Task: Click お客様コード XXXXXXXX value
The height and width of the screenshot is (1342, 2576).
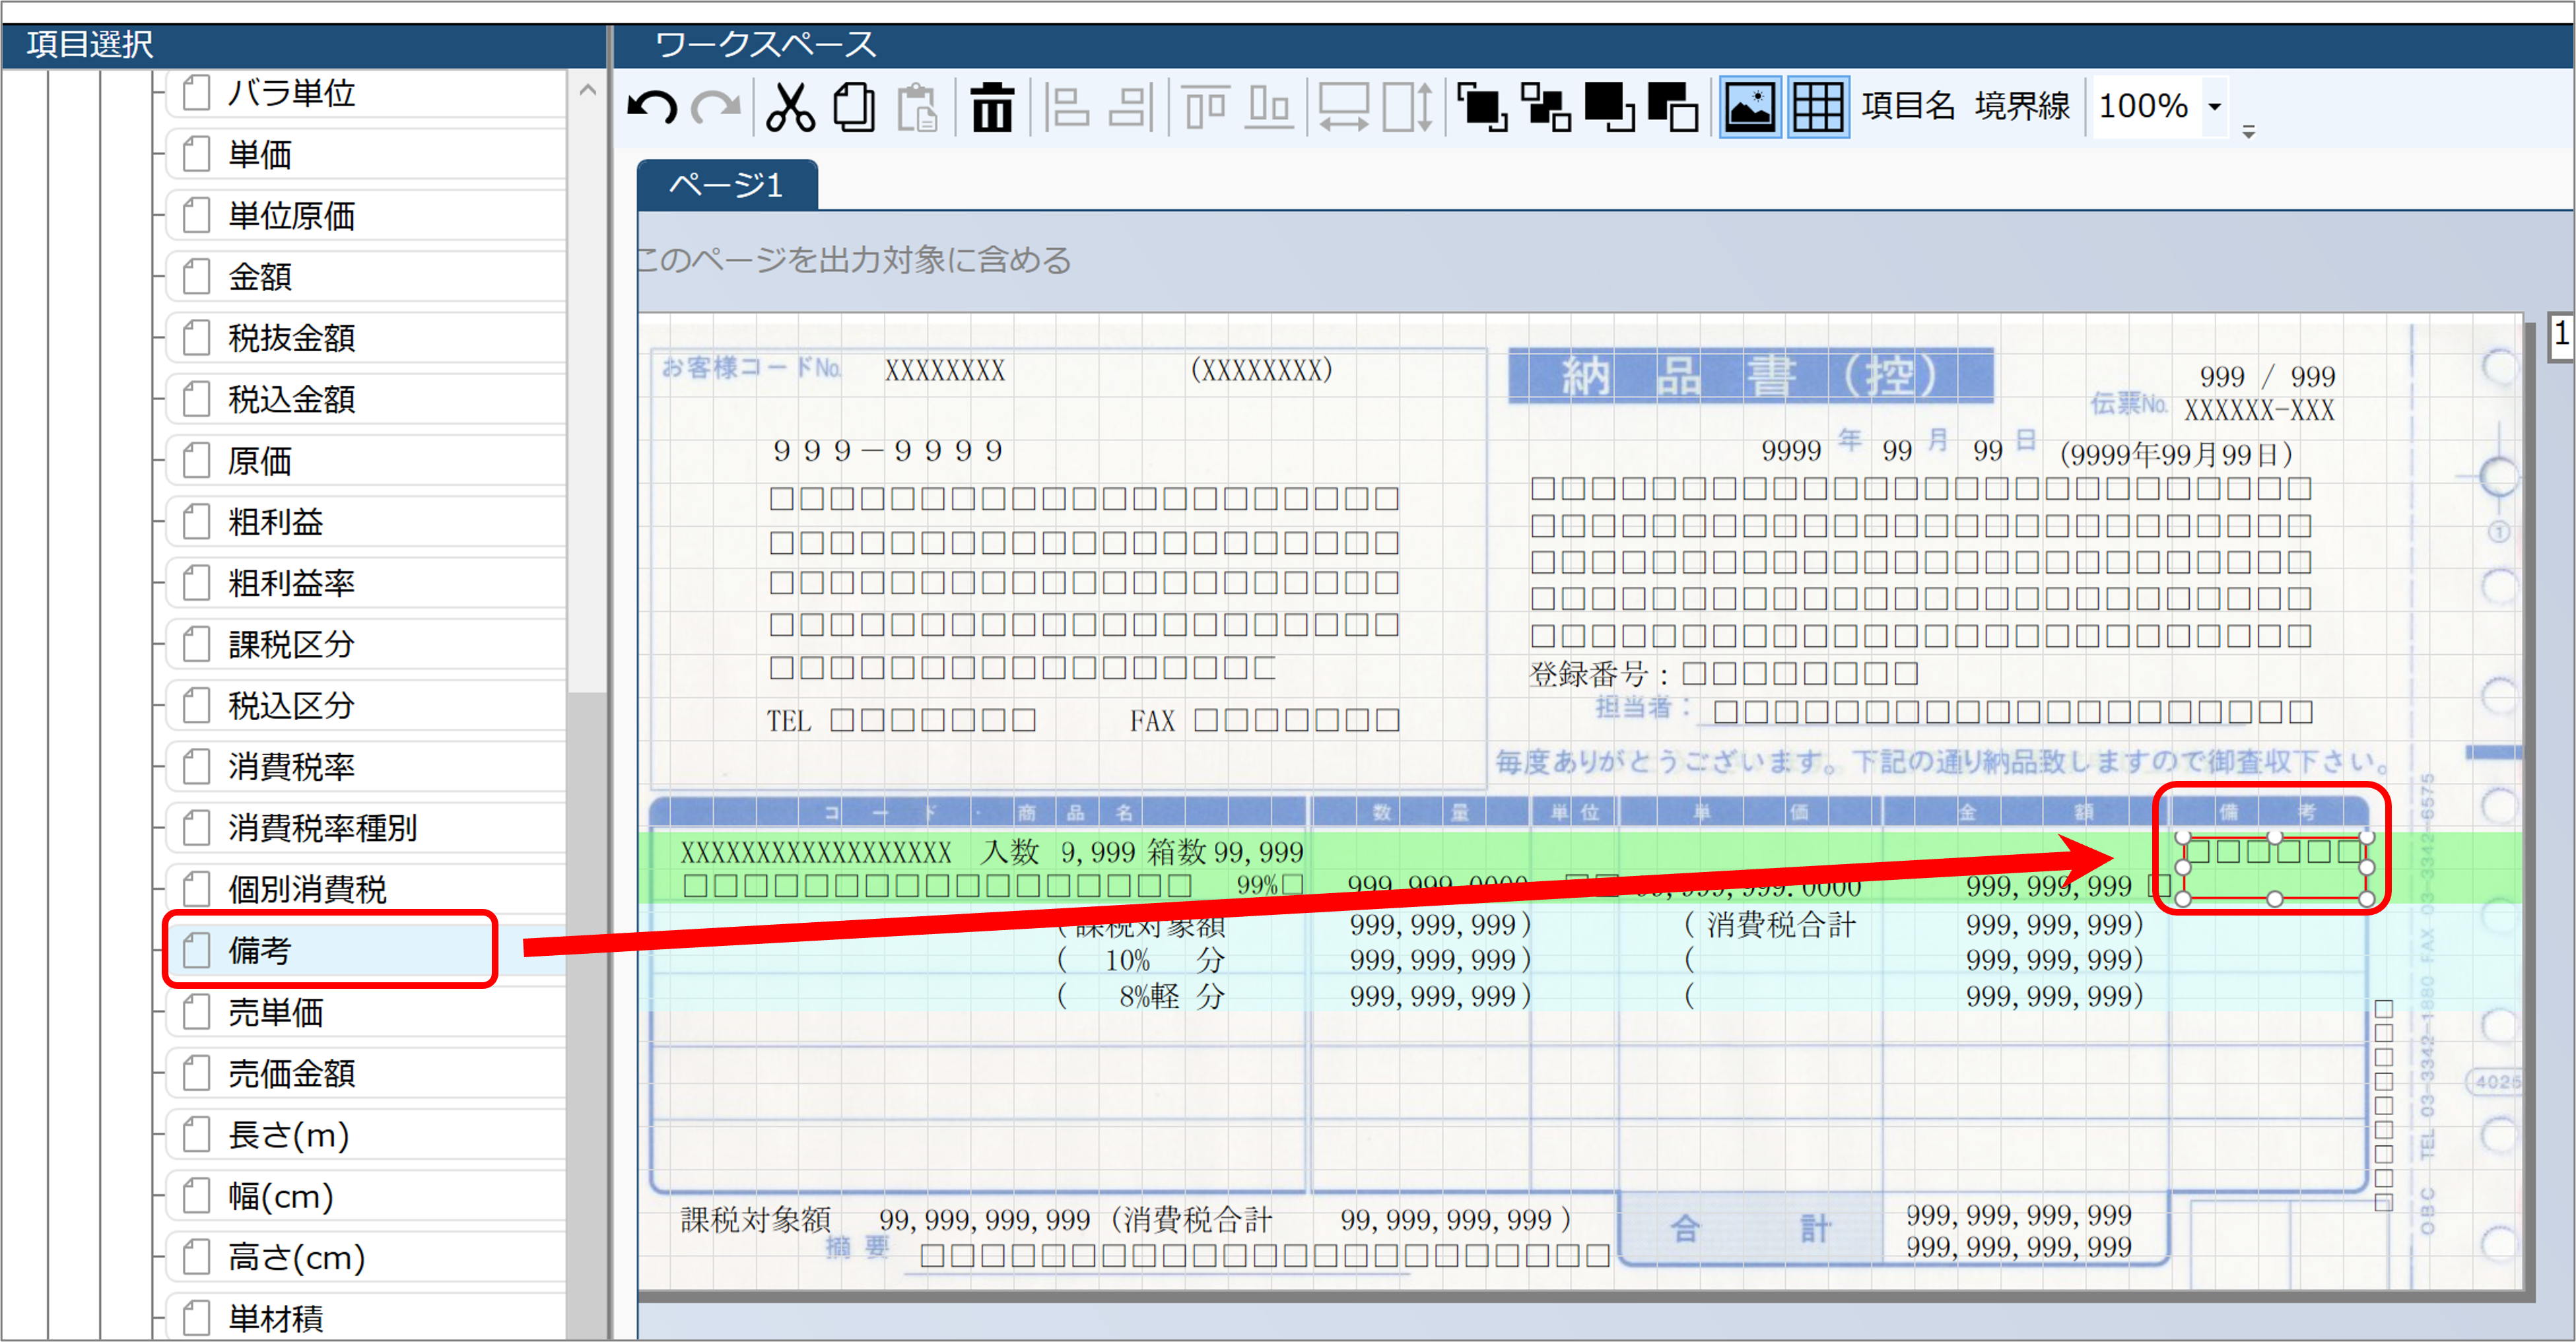Action: tap(944, 371)
